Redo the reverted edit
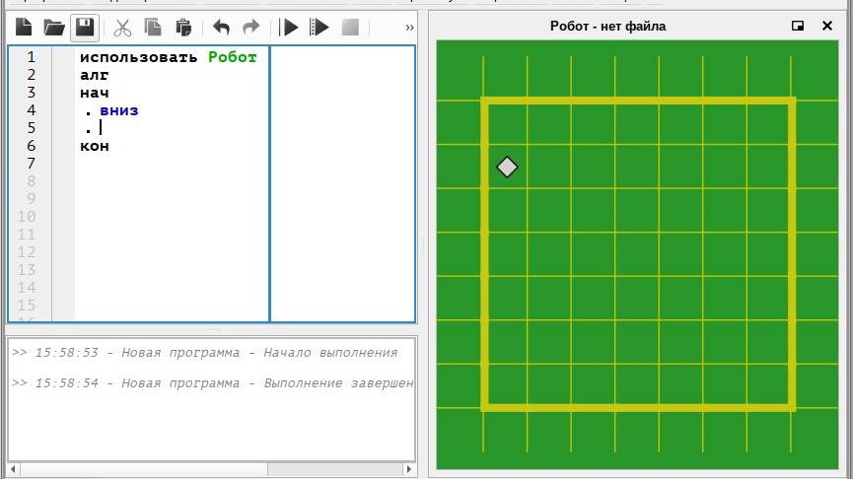This screenshot has width=853, height=479. coord(250,28)
